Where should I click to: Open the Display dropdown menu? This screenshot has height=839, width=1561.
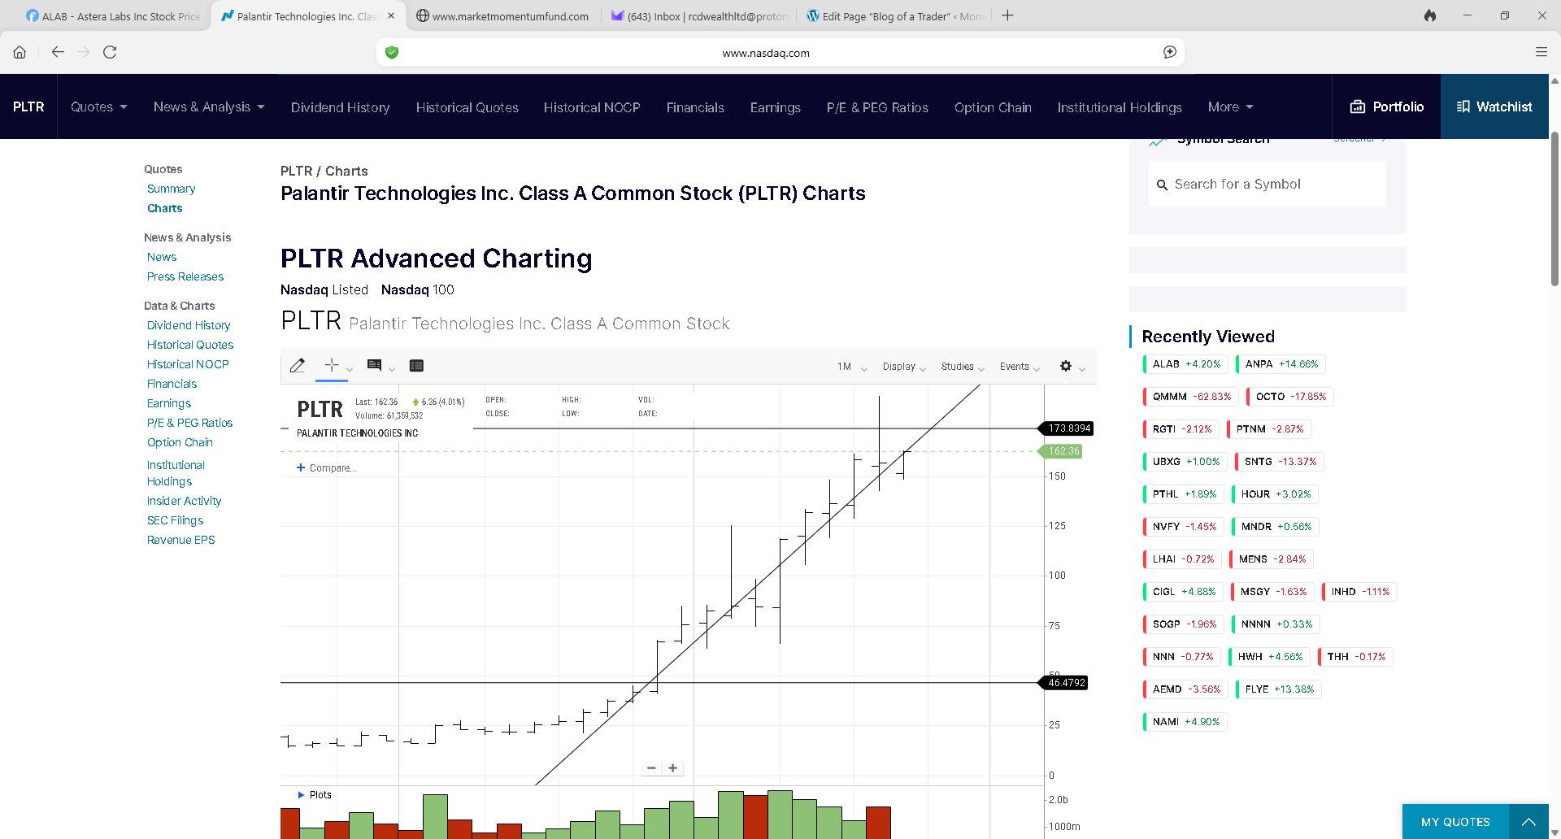point(903,367)
